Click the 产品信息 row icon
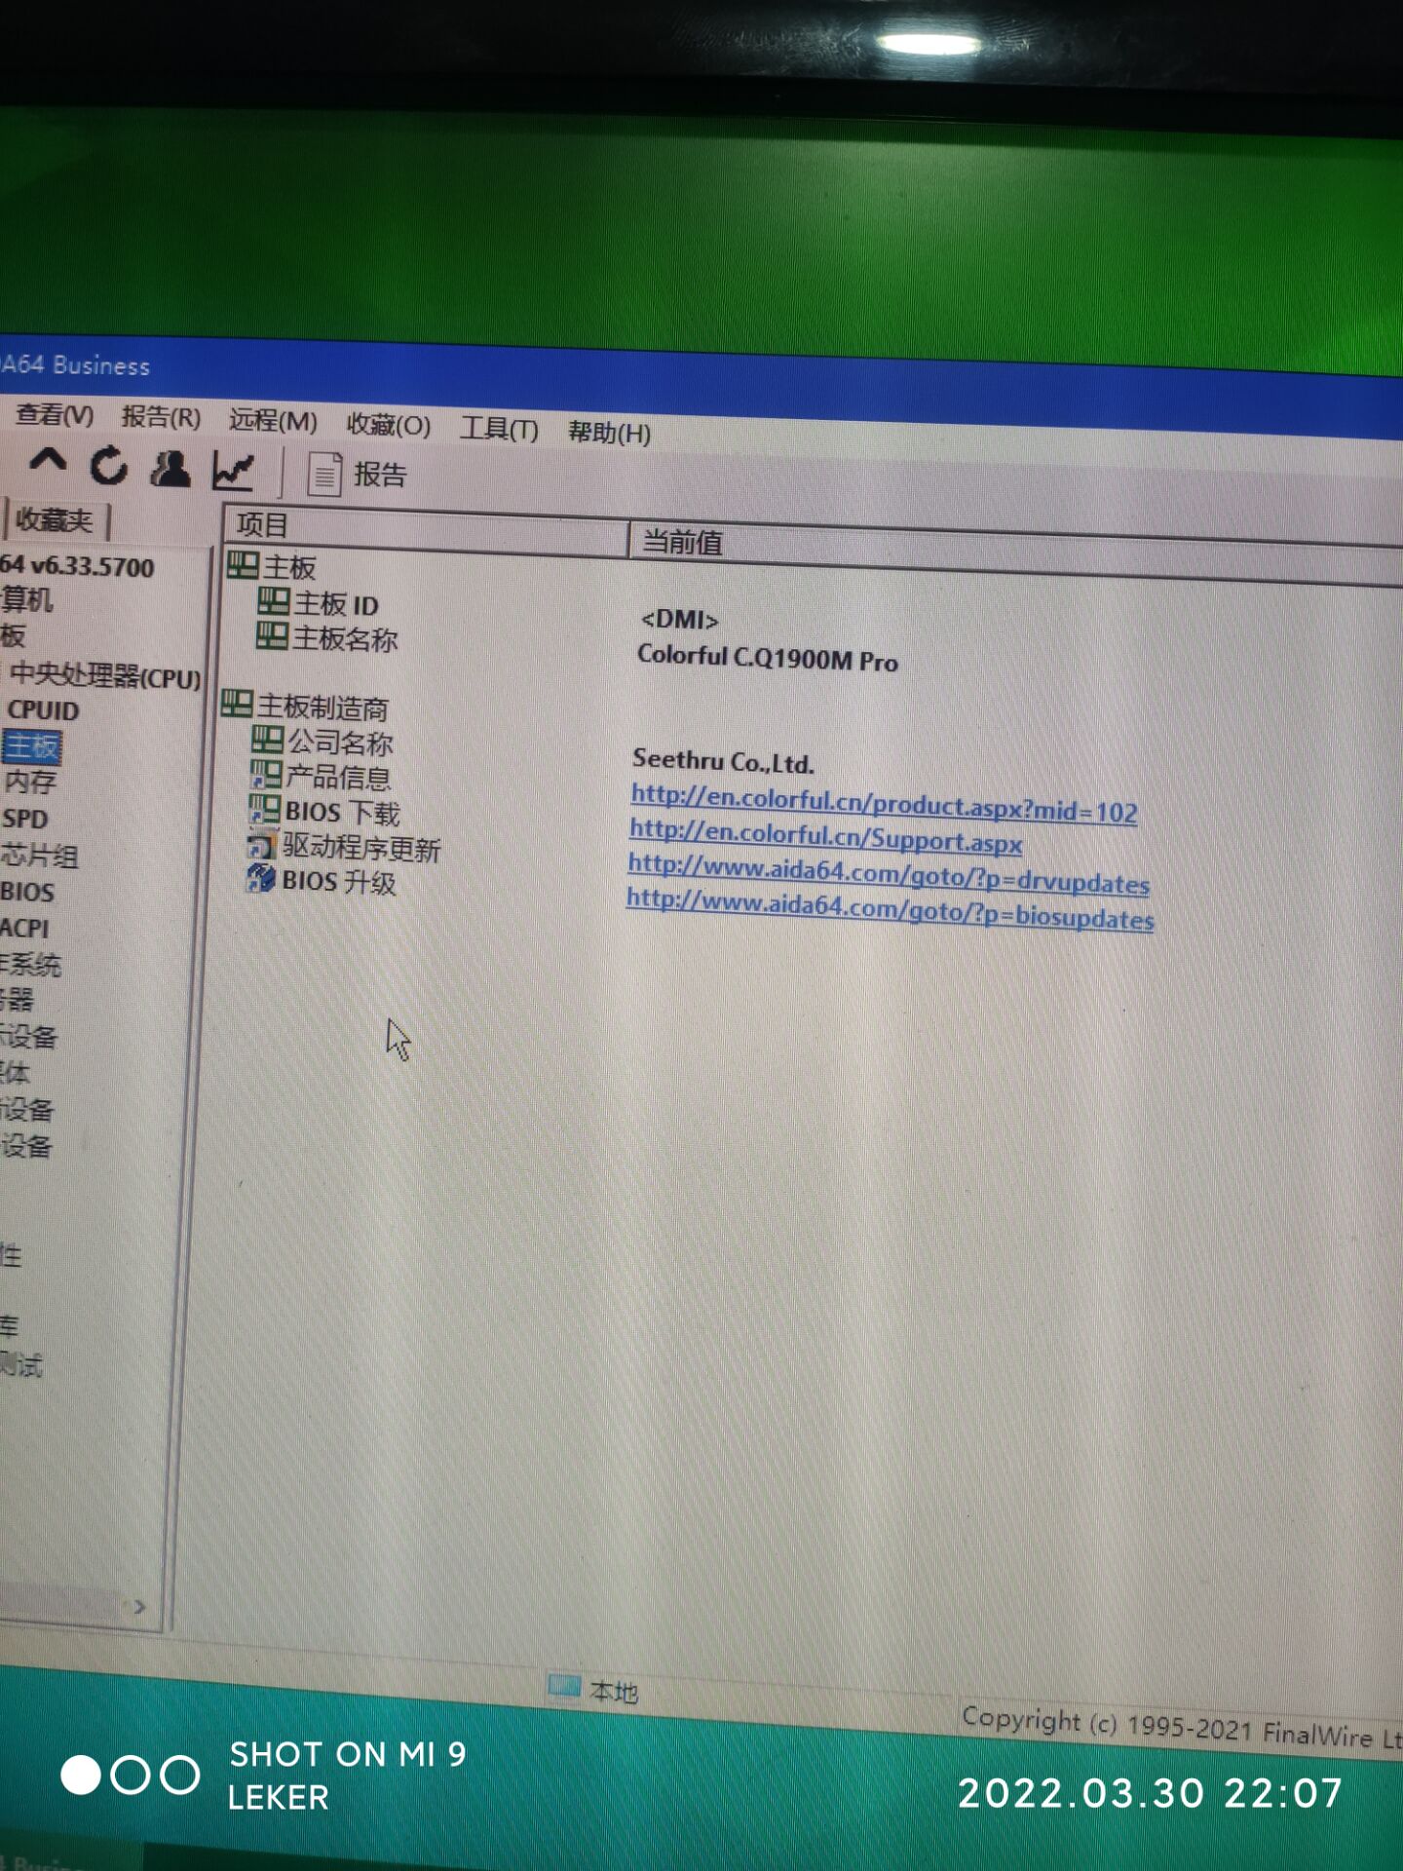This screenshot has height=1871, width=1403. (266, 775)
